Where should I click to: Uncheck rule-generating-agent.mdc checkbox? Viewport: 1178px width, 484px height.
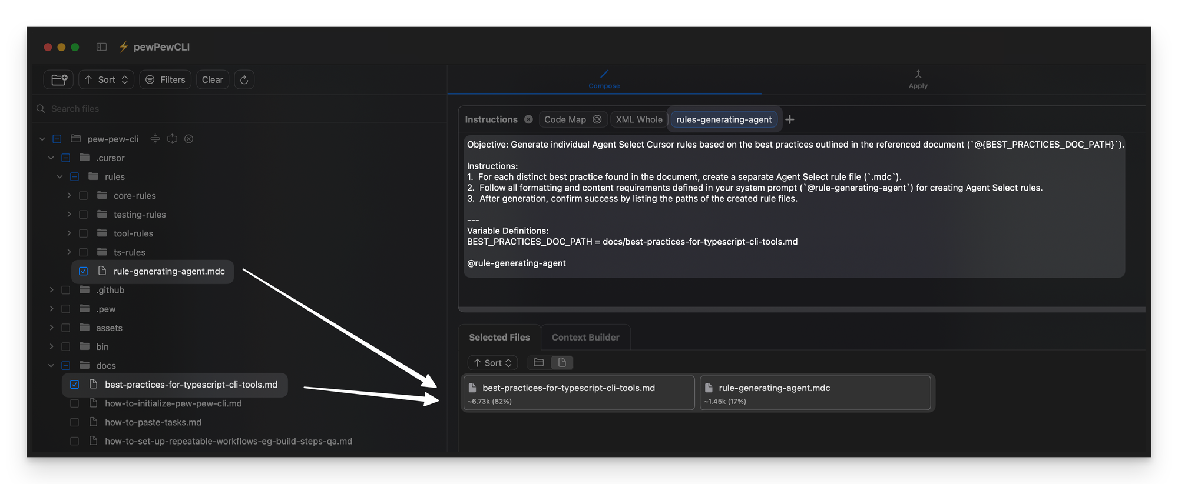83,271
